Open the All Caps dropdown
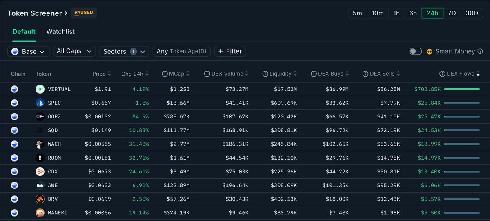This screenshot has width=490, height=221. click(x=74, y=51)
